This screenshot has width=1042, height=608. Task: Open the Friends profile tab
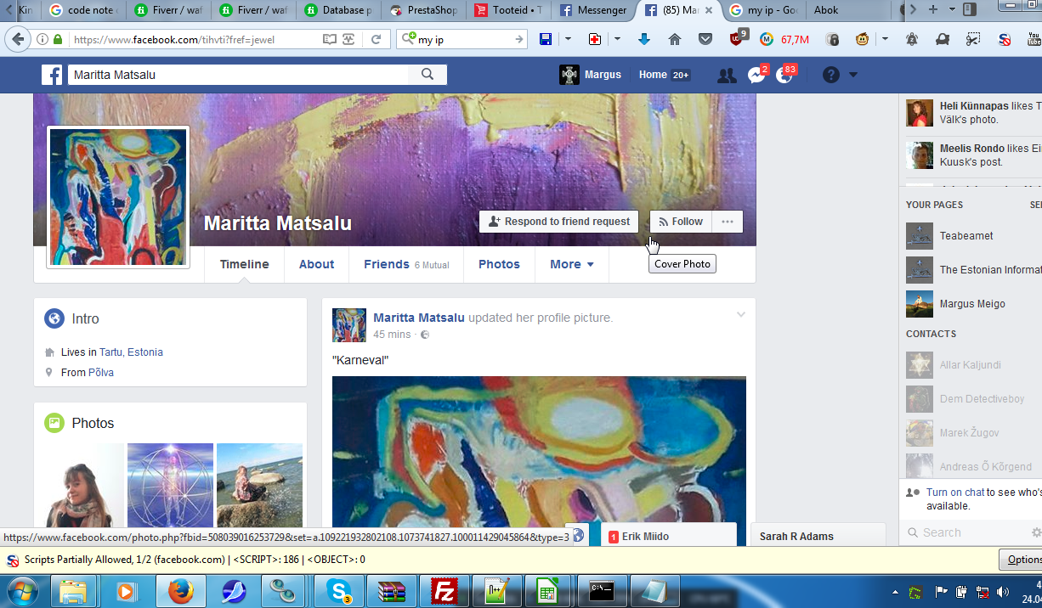point(406,264)
